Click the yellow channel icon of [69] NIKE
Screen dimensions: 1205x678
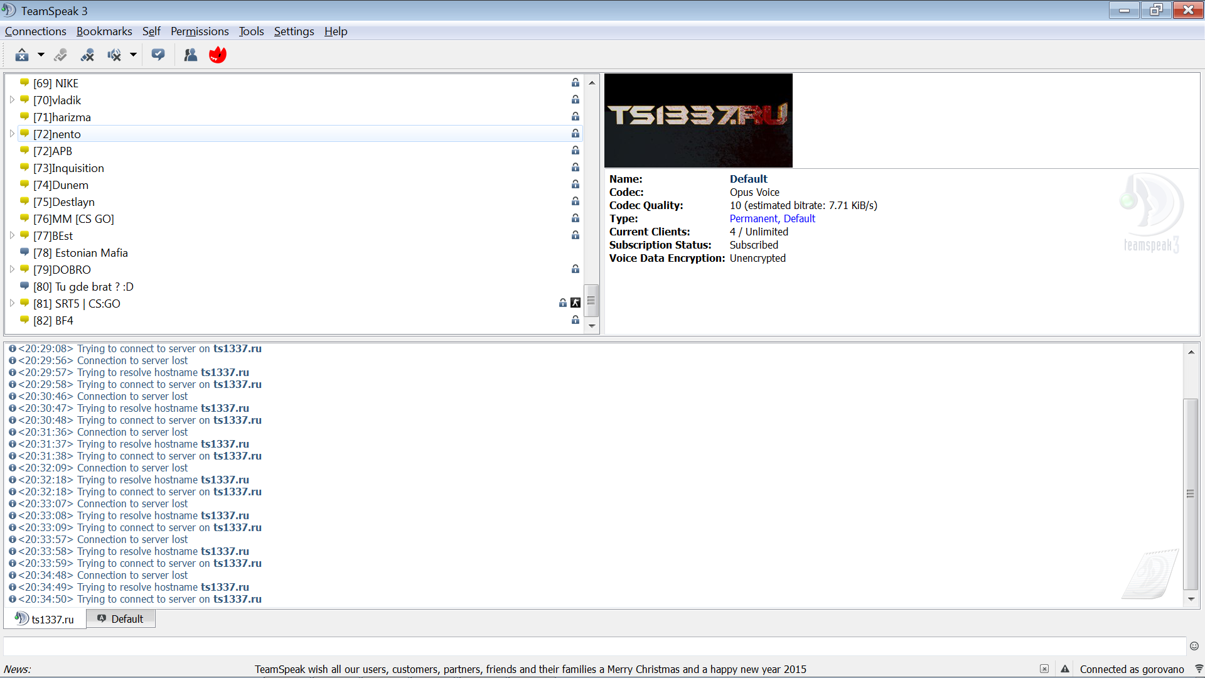[x=24, y=83]
